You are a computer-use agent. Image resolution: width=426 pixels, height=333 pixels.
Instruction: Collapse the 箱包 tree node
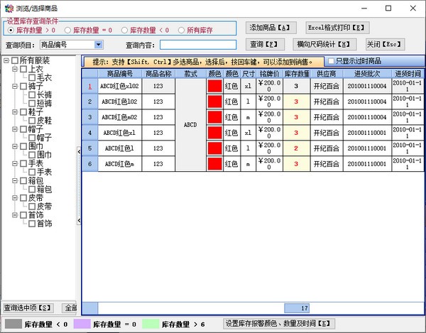15,180
